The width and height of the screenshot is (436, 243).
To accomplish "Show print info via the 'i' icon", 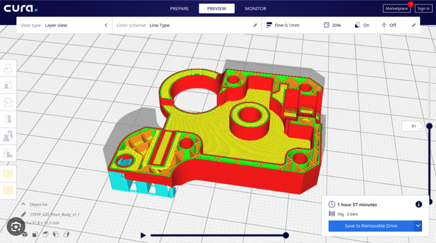I will tap(418, 204).
